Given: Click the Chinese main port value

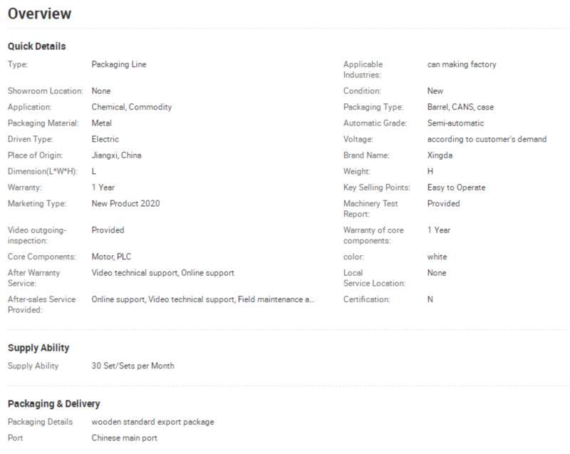Looking at the screenshot, I should (124, 438).
